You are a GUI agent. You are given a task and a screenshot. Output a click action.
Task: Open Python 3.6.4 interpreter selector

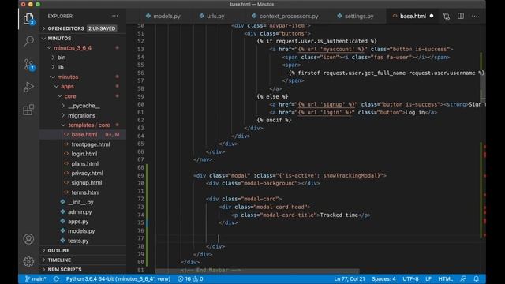pyautogui.click(x=118, y=278)
